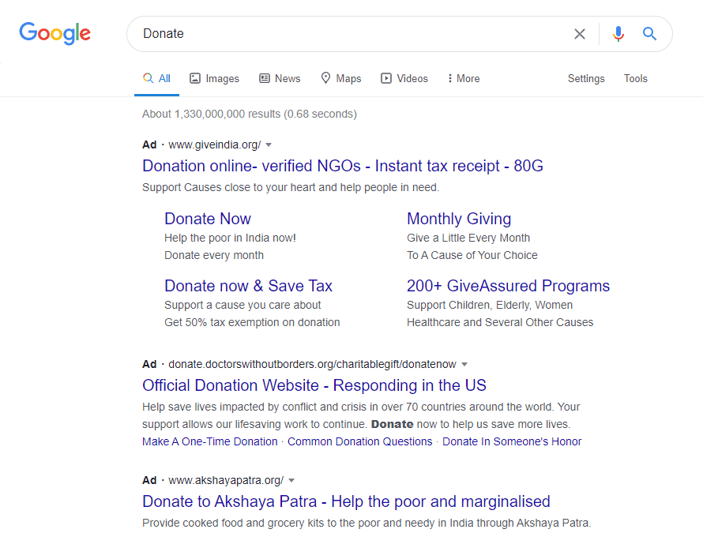Click 'To A Cause of Your Choice' text
The width and height of the screenshot is (703, 548).
[472, 255]
